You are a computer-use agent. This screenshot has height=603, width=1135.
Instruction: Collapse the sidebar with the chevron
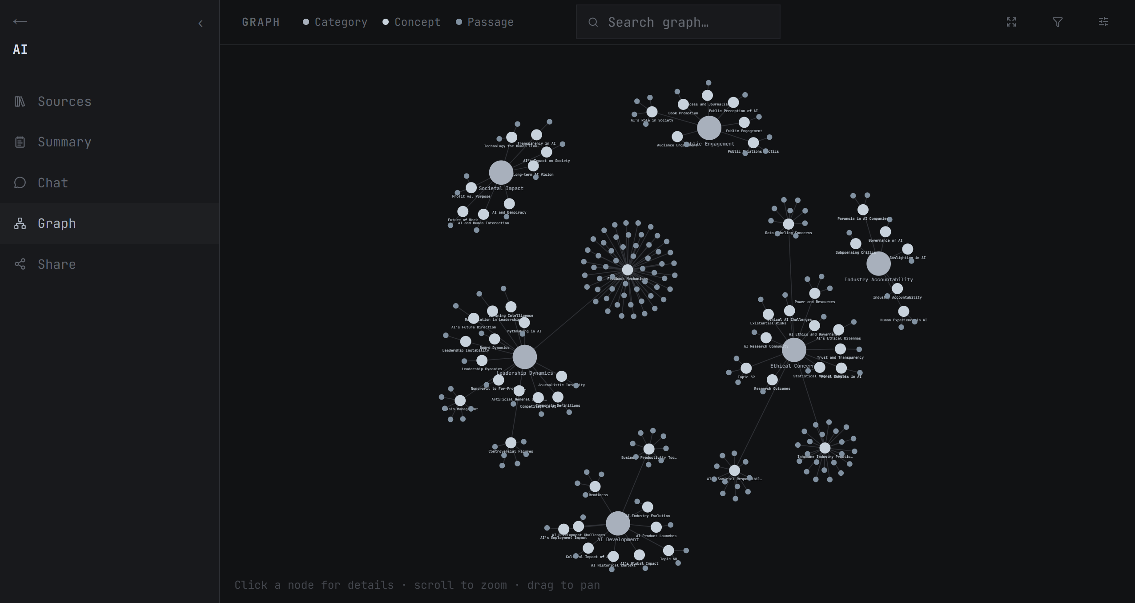pyautogui.click(x=201, y=24)
